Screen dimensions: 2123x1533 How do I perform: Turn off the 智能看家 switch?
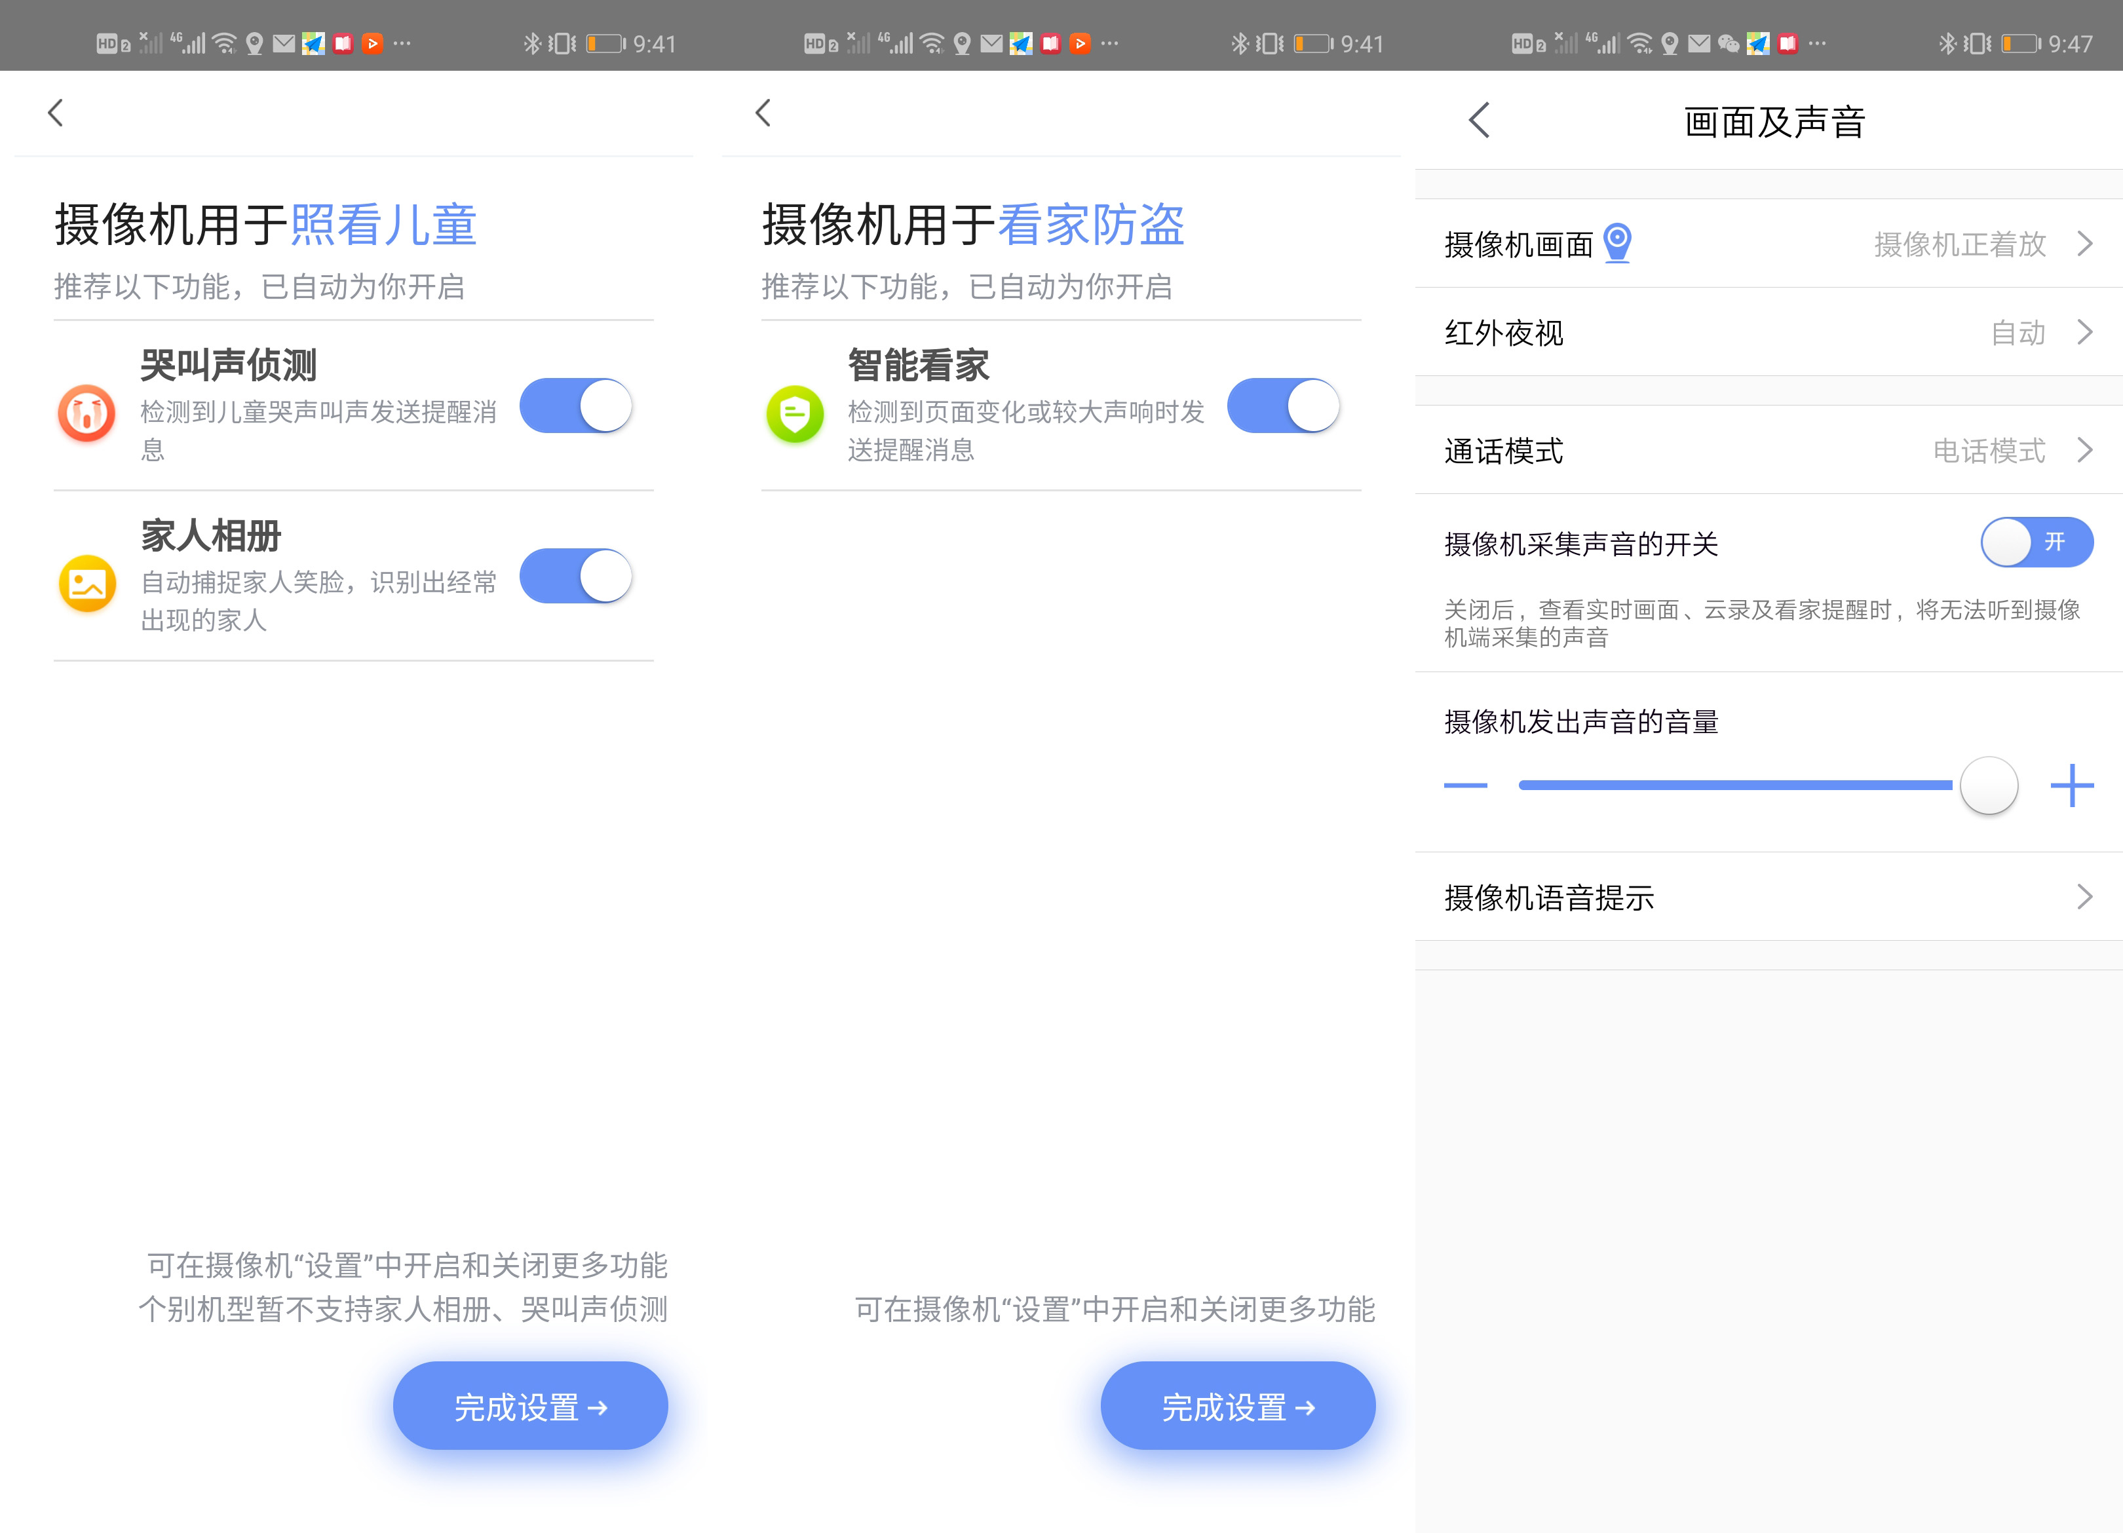pos(1284,406)
